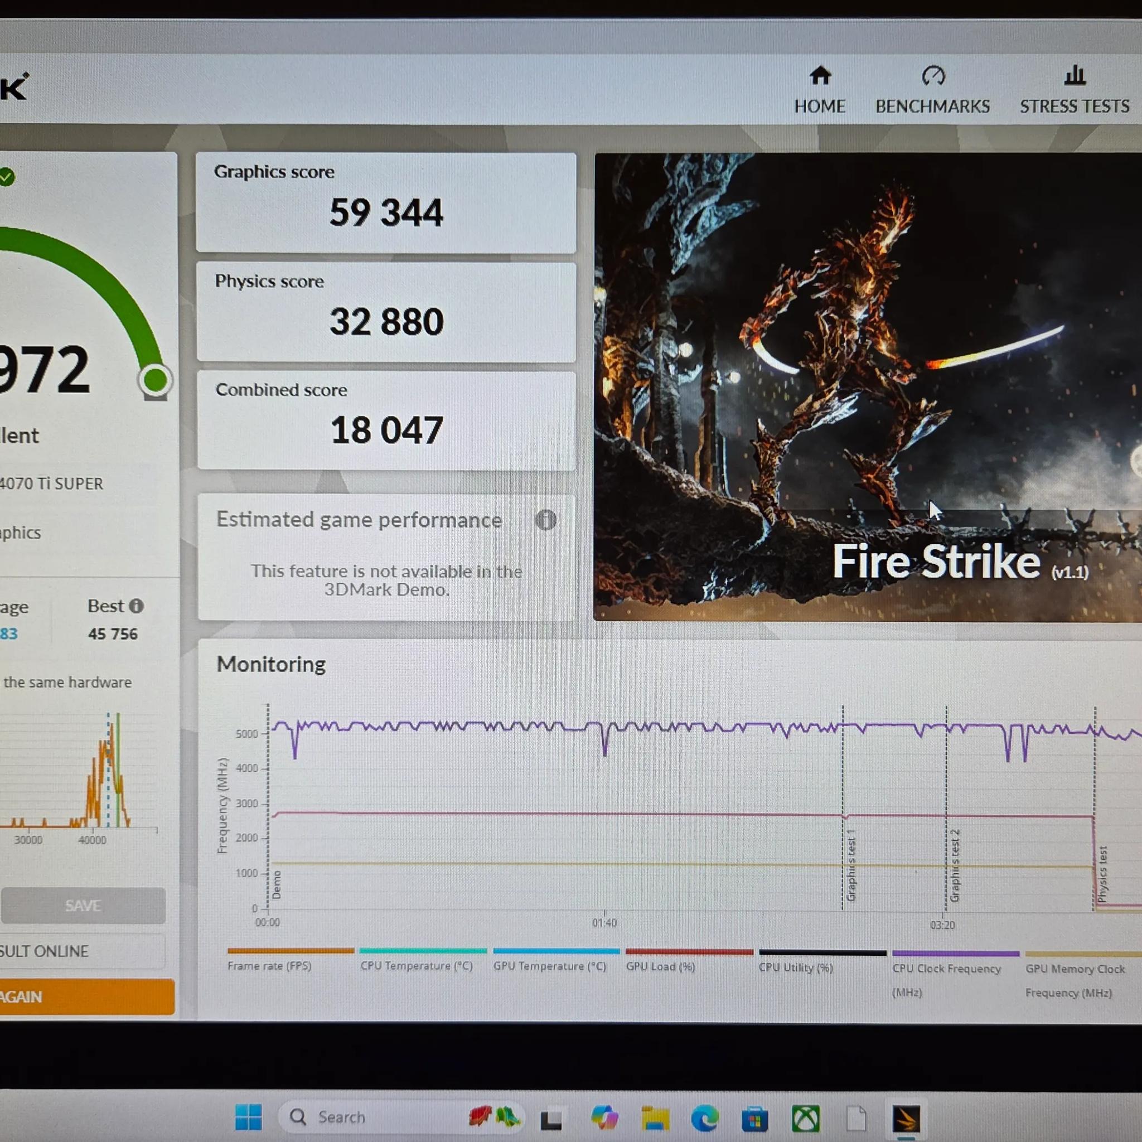Click the Combined score value 18 047

click(386, 430)
